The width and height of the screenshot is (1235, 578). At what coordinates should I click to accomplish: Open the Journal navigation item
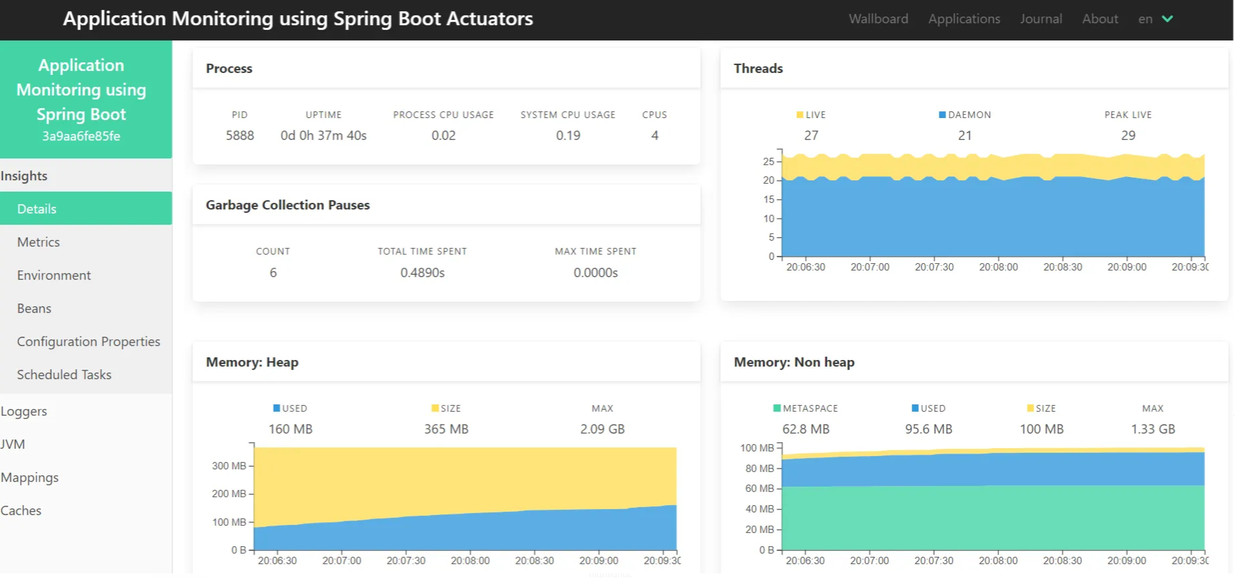click(1041, 19)
